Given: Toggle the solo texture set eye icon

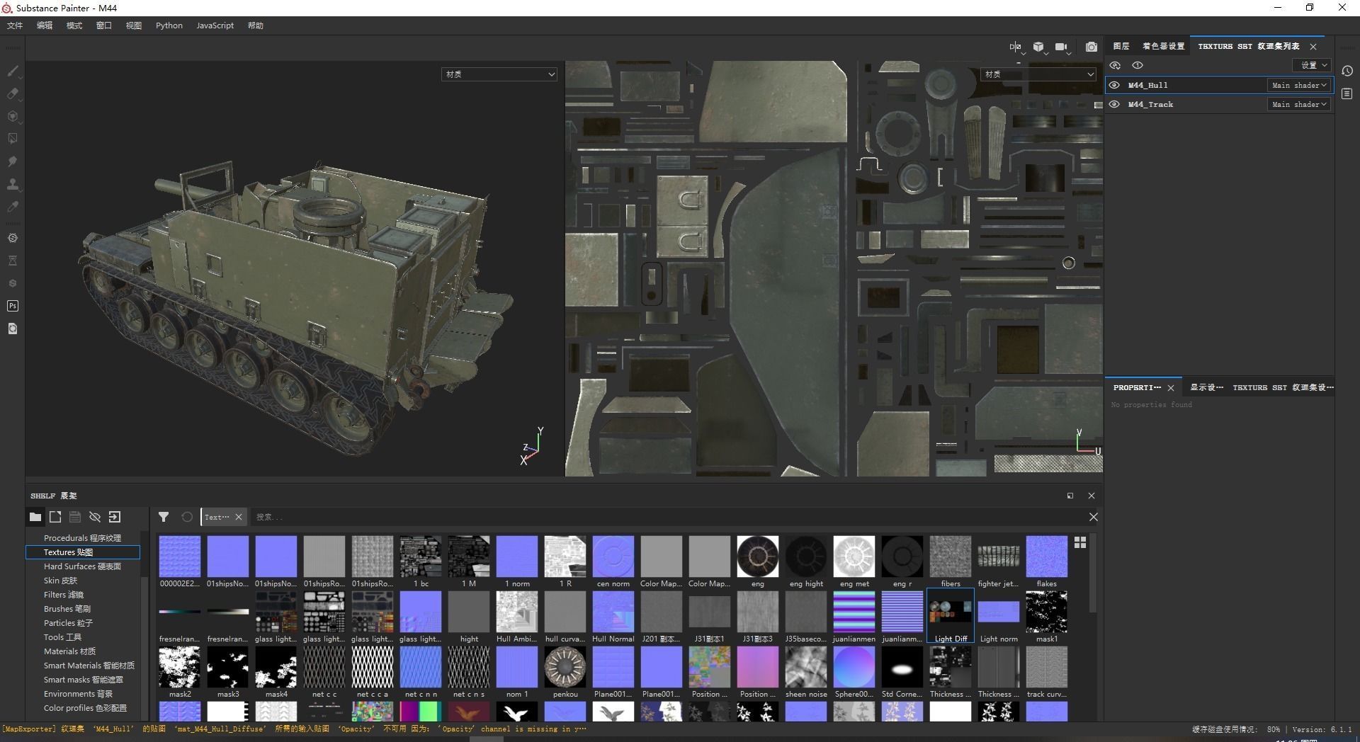Looking at the screenshot, I should coord(1138,65).
